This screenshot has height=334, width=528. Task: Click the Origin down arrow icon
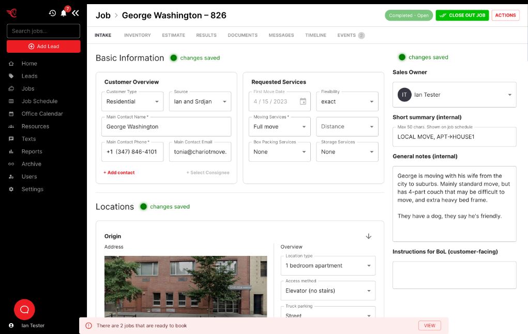(369, 236)
